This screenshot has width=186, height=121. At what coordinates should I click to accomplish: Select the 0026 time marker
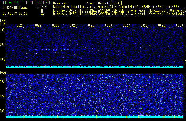[109, 25]
